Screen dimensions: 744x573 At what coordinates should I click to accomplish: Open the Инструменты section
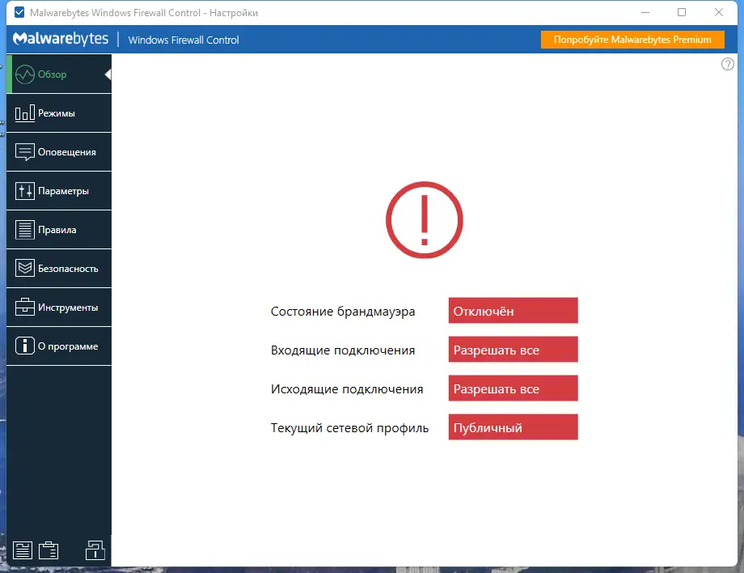tap(59, 308)
